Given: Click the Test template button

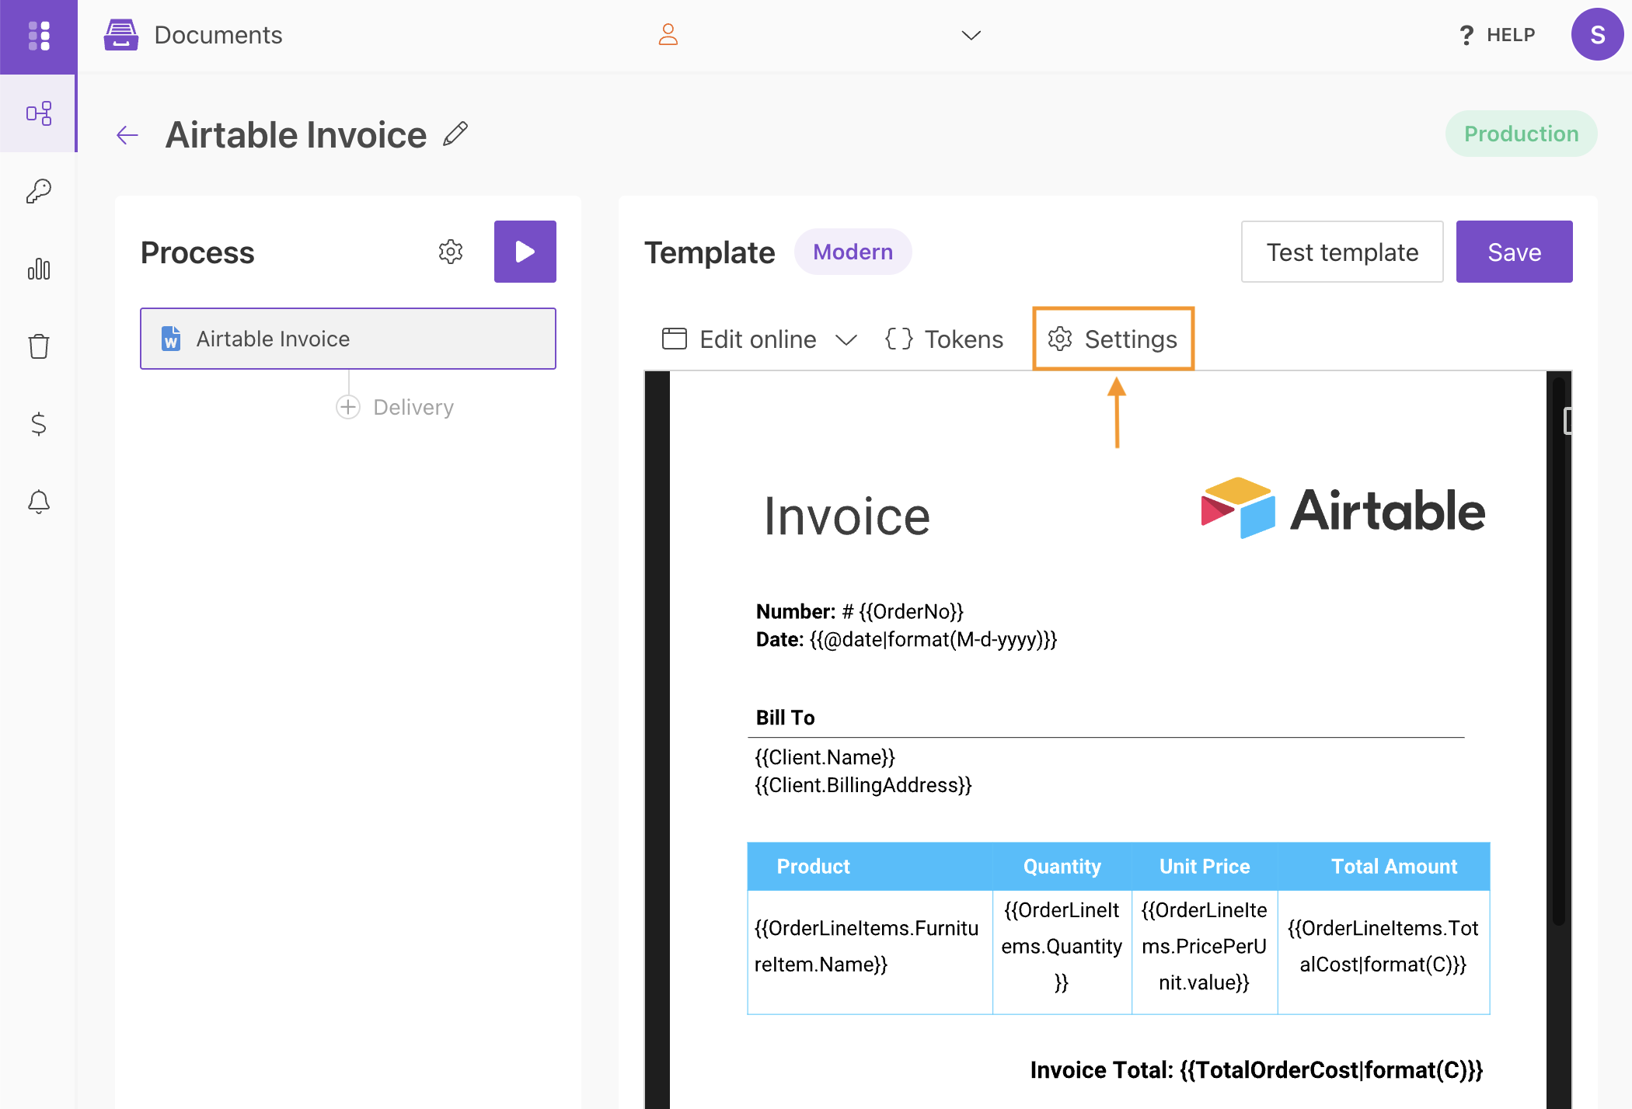Looking at the screenshot, I should [1341, 252].
